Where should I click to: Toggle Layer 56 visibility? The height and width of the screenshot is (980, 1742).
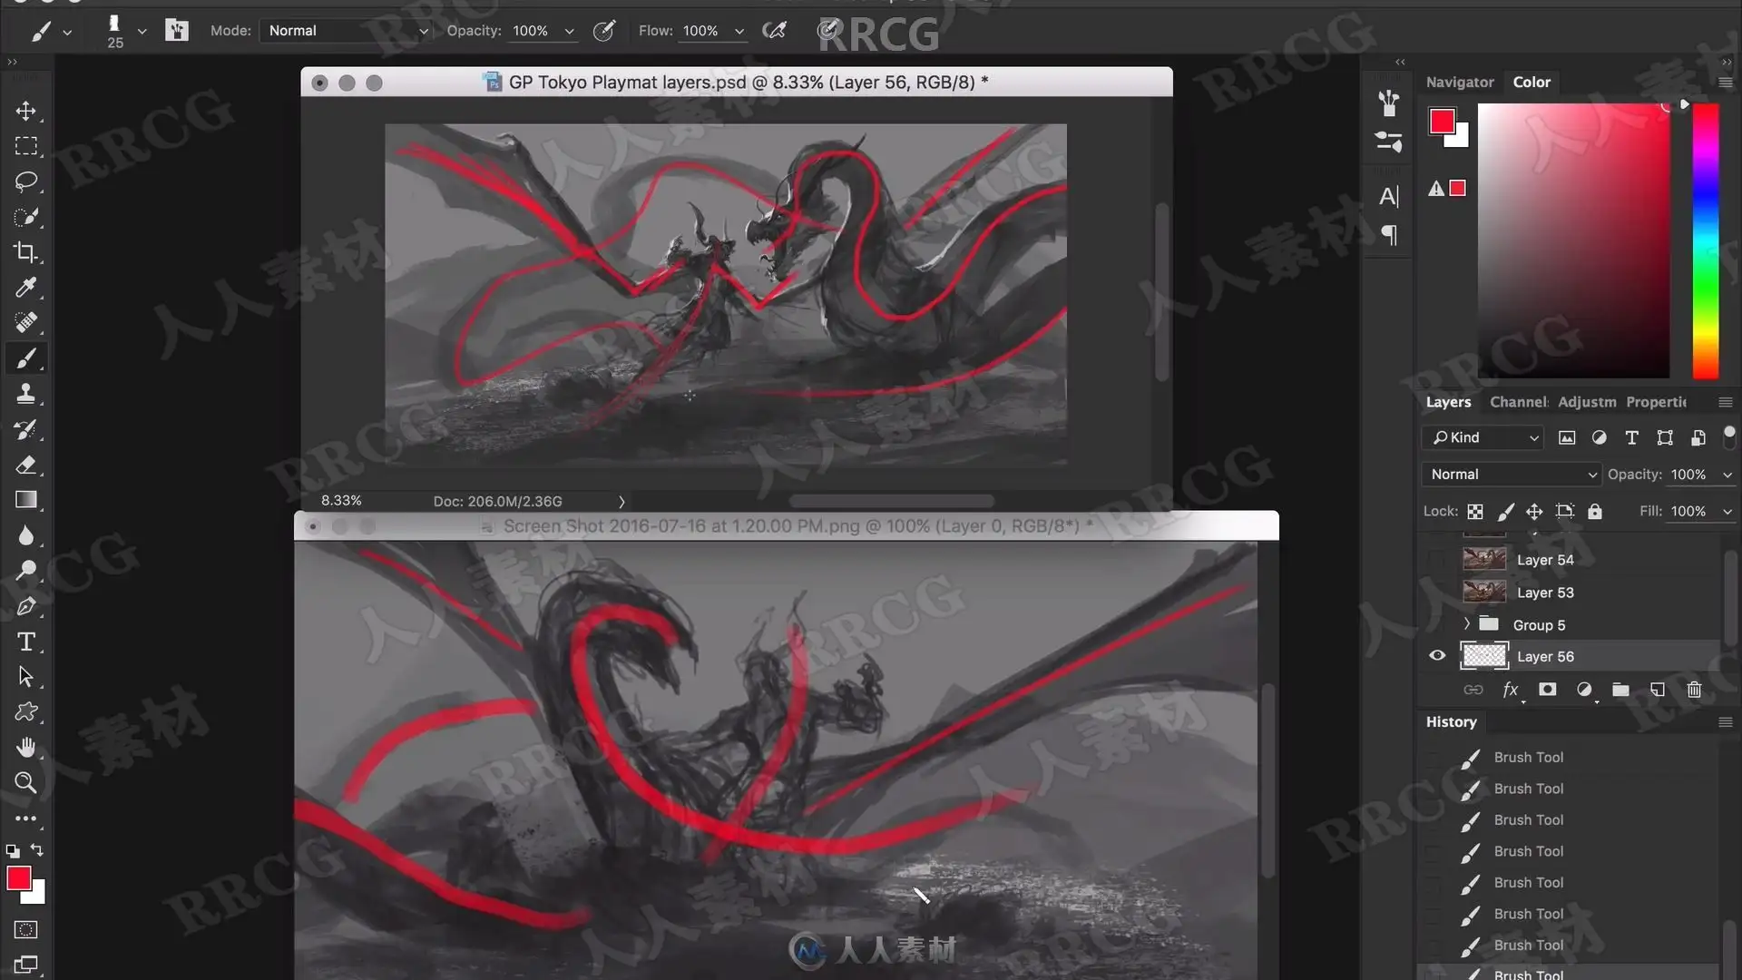point(1437,655)
